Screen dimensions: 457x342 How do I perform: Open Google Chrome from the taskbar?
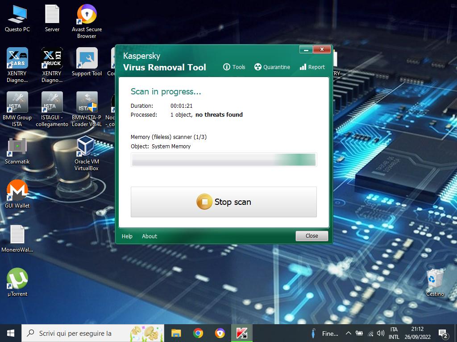click(198, 333)
